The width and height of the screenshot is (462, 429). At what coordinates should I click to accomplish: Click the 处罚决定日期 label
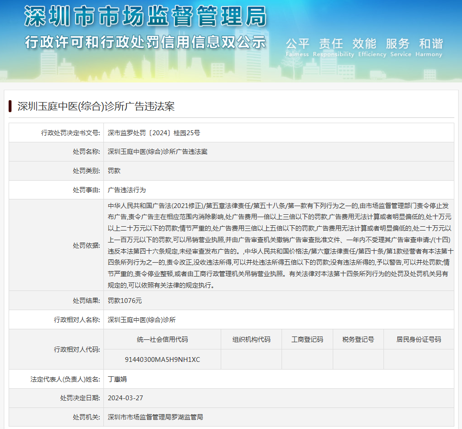point(80,398)
